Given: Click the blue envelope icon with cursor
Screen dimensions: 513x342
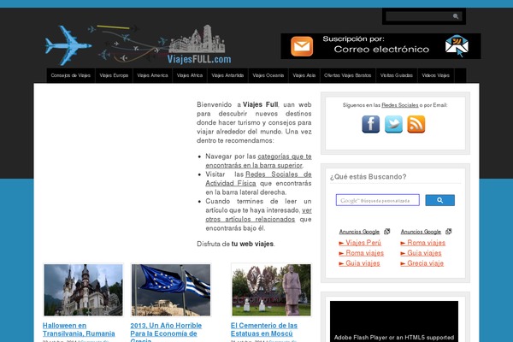Looking at the screenshot, I should point(457,46).
